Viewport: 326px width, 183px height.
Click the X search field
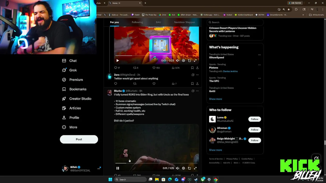[235, 22]
